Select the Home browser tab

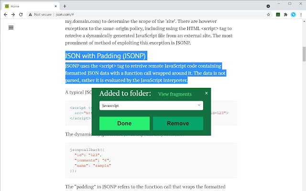tap(31, 6)
